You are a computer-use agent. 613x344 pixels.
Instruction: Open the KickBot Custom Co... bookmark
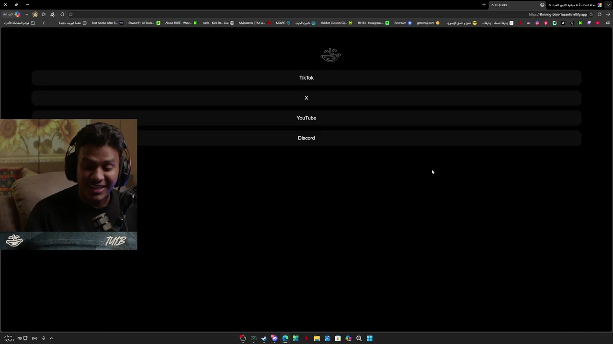pyautogui.click(x=336, y=23)
